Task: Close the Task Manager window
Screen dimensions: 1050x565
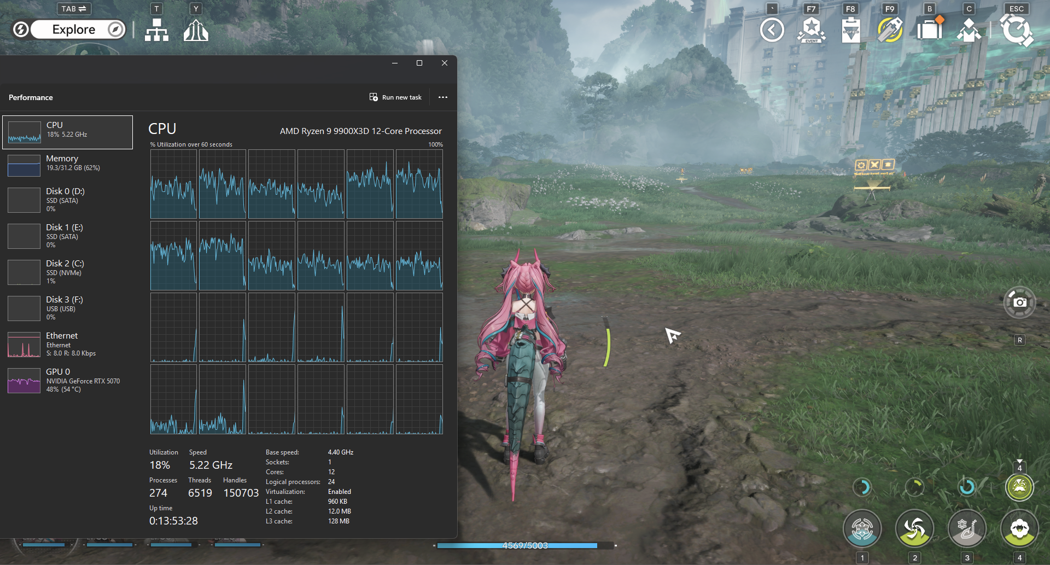Action: (x=445, y=63)
